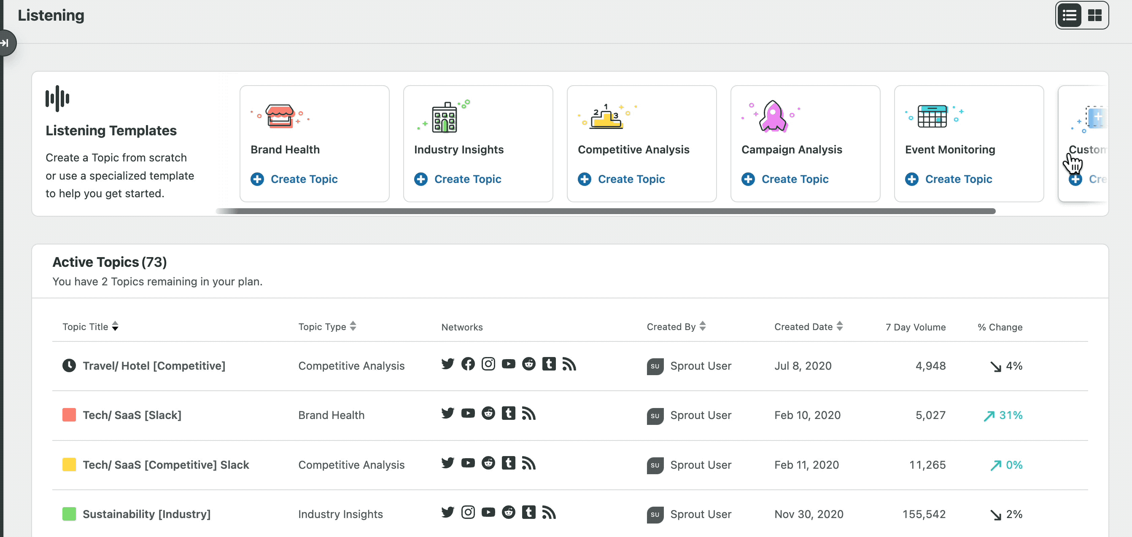Click the Campaign Analysis rocket icon
Image resolution: width=1132 pixels, height=537 pixels.
tap(773, 116)
